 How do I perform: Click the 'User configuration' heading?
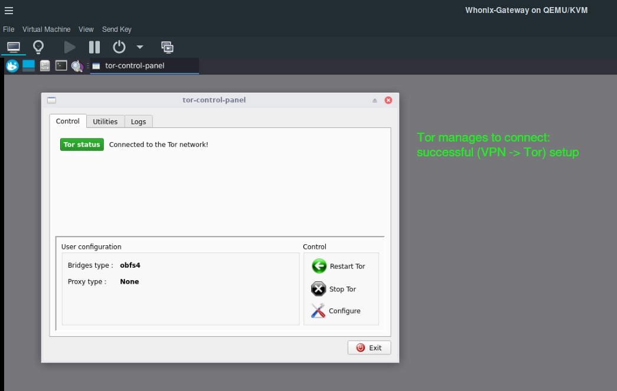pos(92,247)
